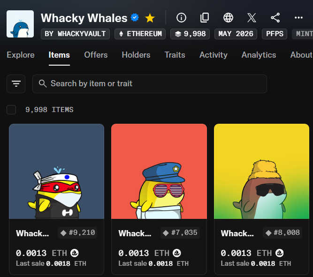Screen dimensions: 313x277
Task: Click the 0.0013 ETH price on #7,035
Action: (144, 253)
